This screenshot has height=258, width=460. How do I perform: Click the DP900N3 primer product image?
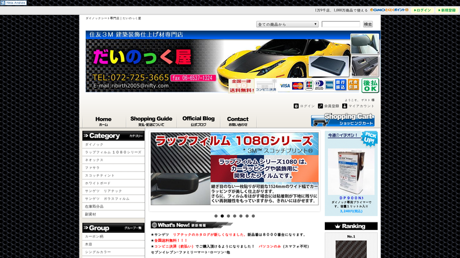click(351, 171)
